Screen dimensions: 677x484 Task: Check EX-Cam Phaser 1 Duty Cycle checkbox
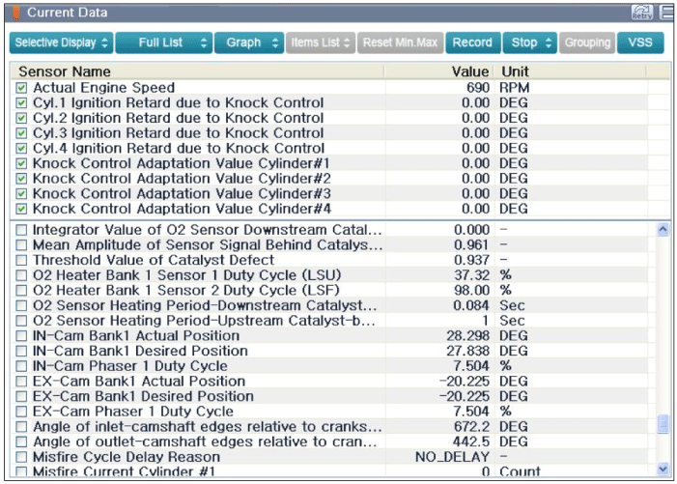pyautogui.click(x=21, y=412)
